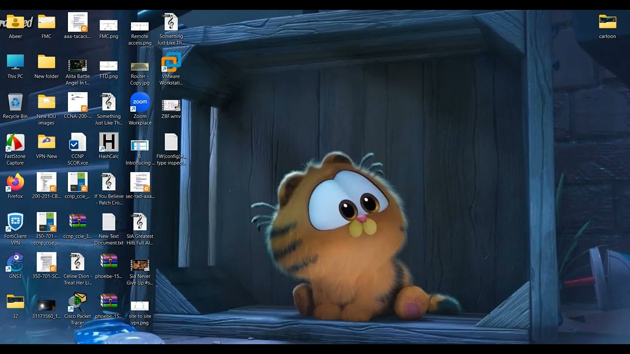Launch Cisco Packet Tracer shortcut
This screenshot has width=630, height=354.
point(77,309)
